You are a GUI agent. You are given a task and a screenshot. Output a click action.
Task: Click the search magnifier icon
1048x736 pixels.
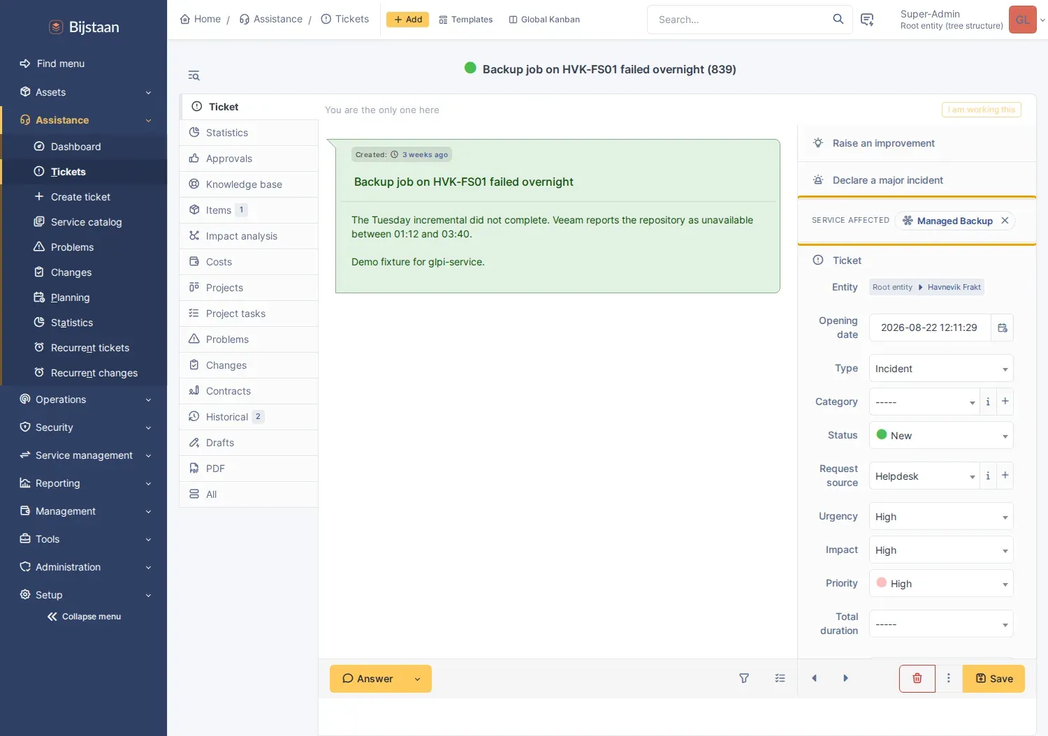coord(838,20)
